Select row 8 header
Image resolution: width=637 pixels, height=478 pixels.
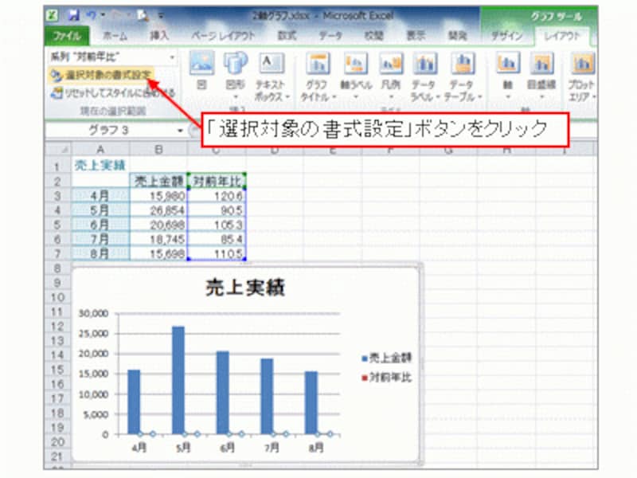[x=57, y=268]
